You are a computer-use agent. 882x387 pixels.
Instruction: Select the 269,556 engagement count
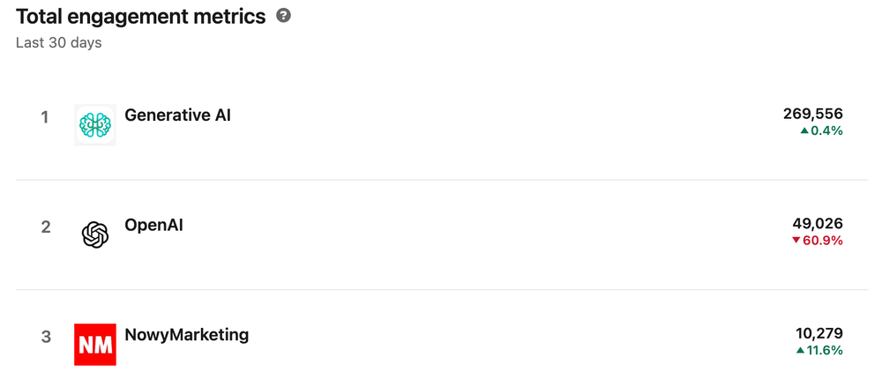click(x=812, y=113)
